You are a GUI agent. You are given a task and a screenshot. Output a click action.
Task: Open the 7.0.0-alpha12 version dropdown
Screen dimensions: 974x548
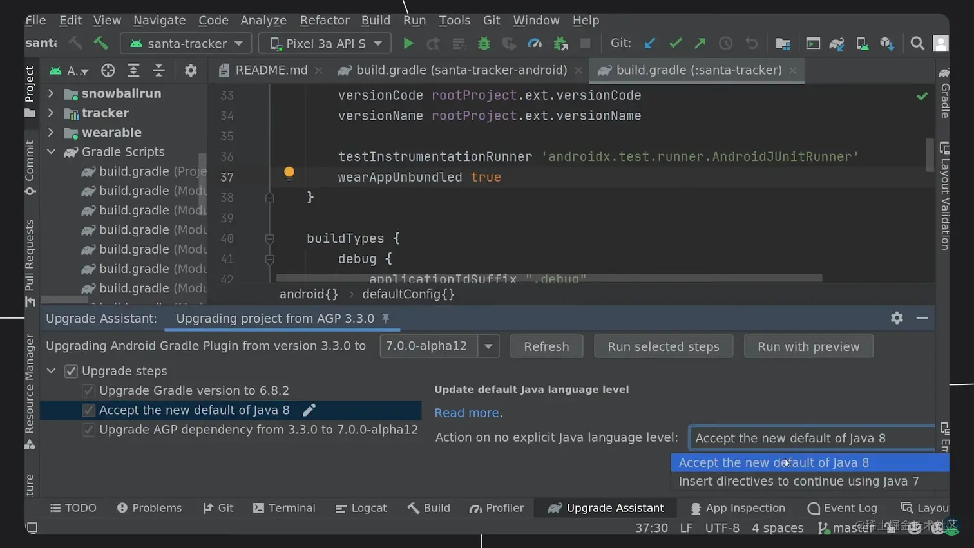[x=488, y=346]
